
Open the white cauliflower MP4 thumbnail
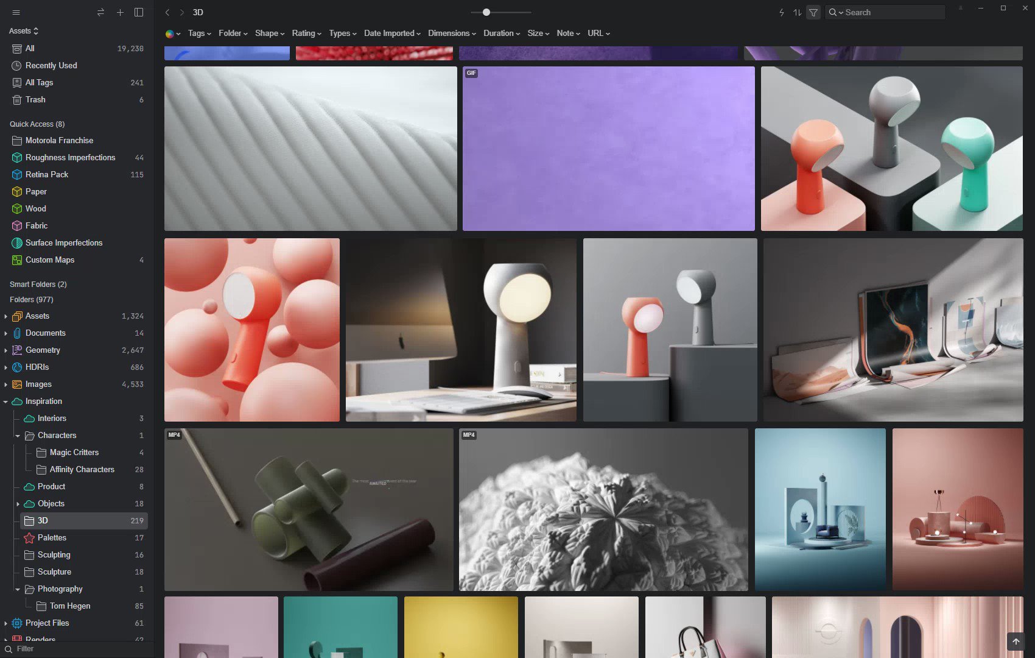click(603, 509)
